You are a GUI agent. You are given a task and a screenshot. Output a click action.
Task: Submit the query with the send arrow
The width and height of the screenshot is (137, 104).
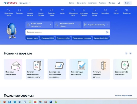[107, 32]
